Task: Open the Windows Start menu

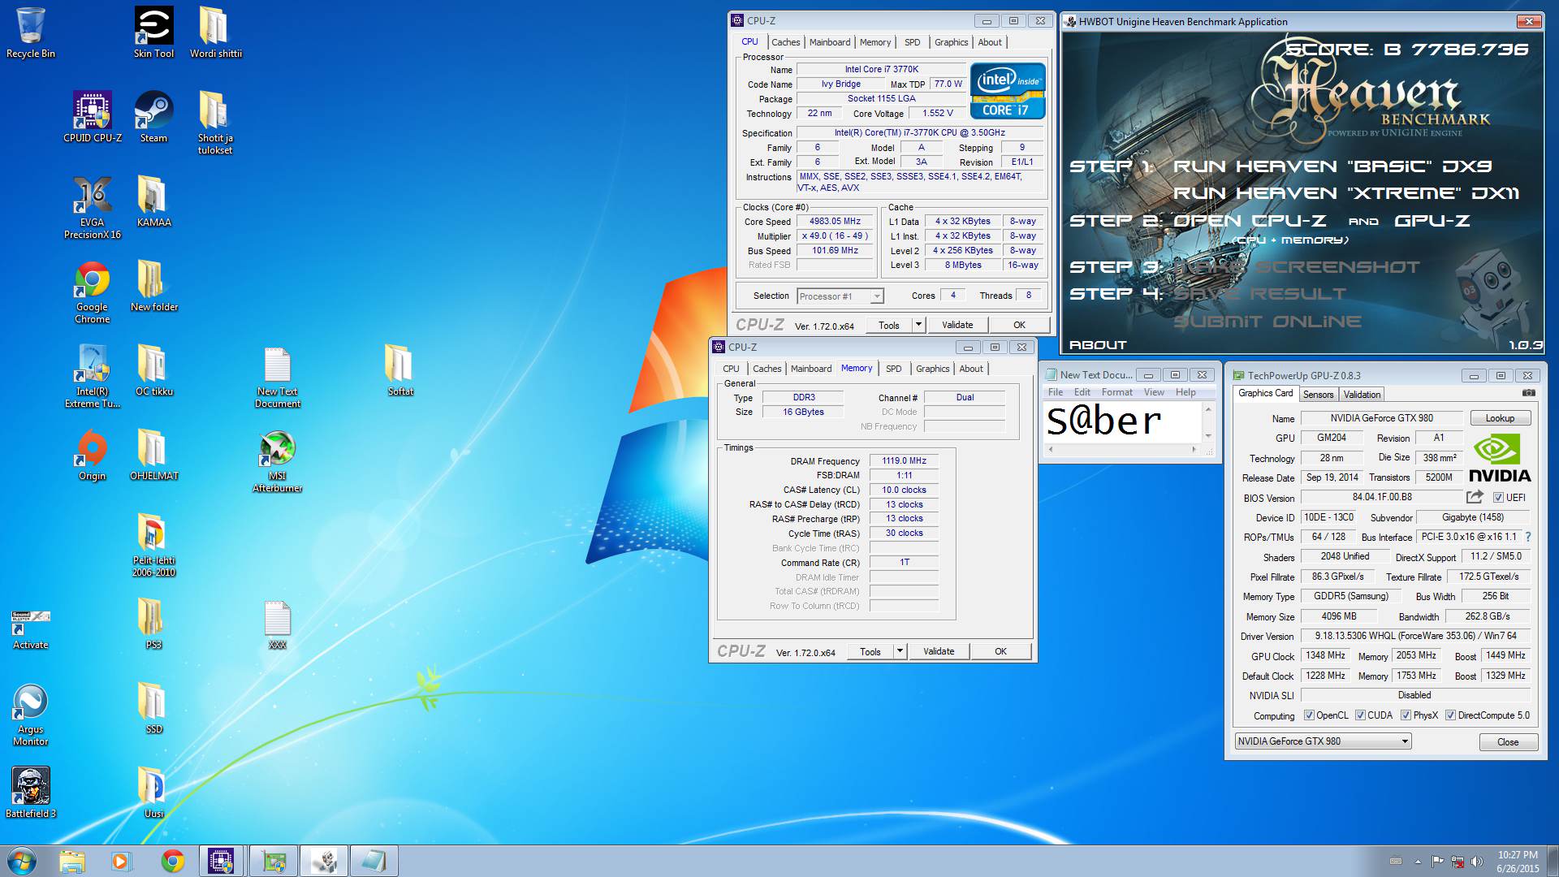Action: tap(22, 861)
